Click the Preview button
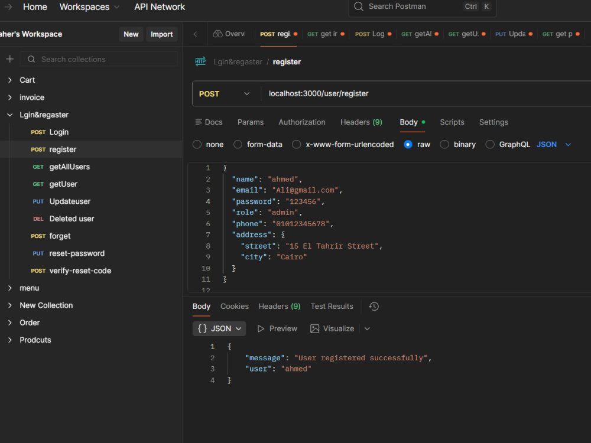The height and width of the screenshot is (443, 591). [277, 328]
